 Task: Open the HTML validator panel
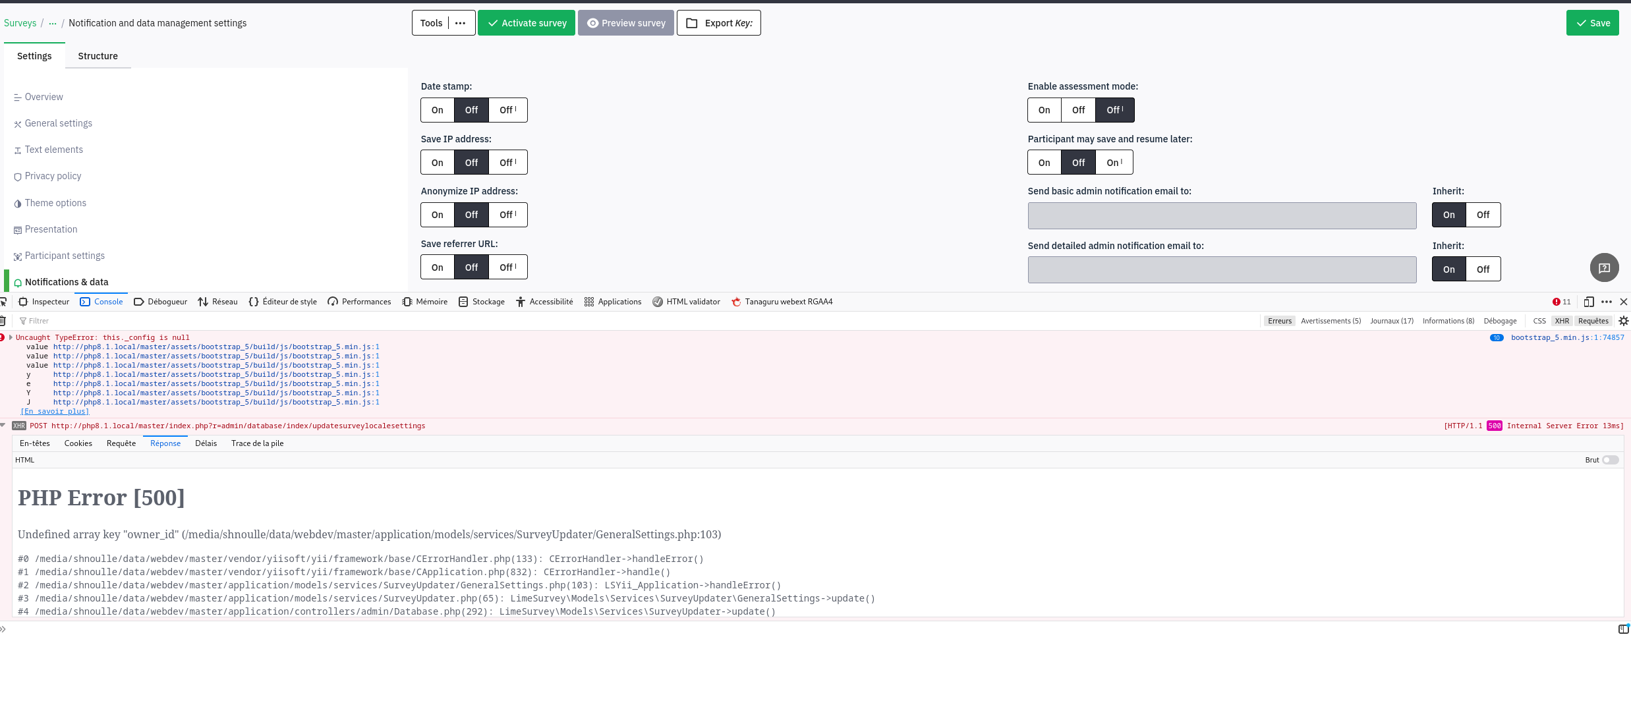686,302
